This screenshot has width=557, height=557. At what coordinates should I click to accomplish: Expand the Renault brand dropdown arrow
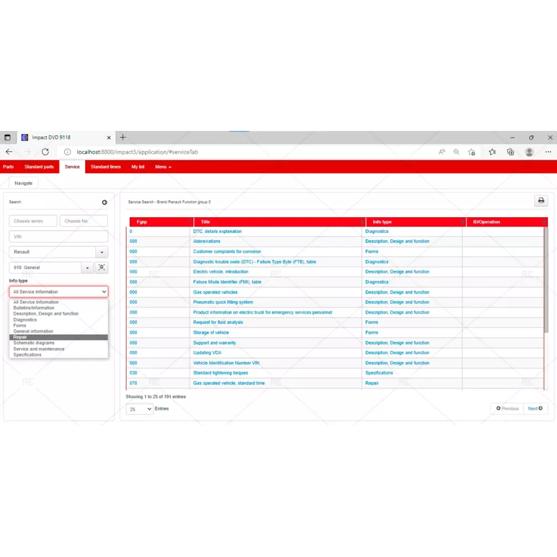click(101, 252)
